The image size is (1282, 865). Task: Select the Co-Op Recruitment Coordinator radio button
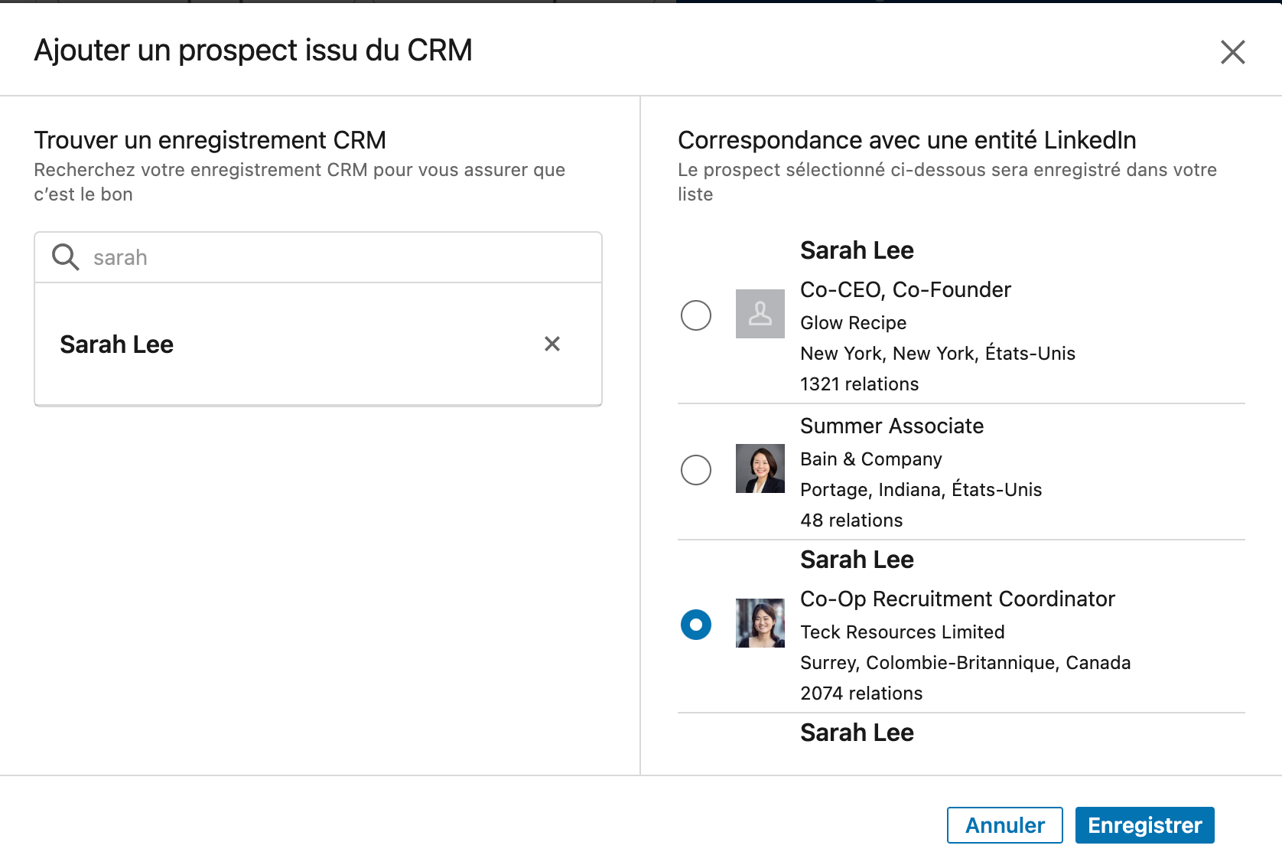696,625
